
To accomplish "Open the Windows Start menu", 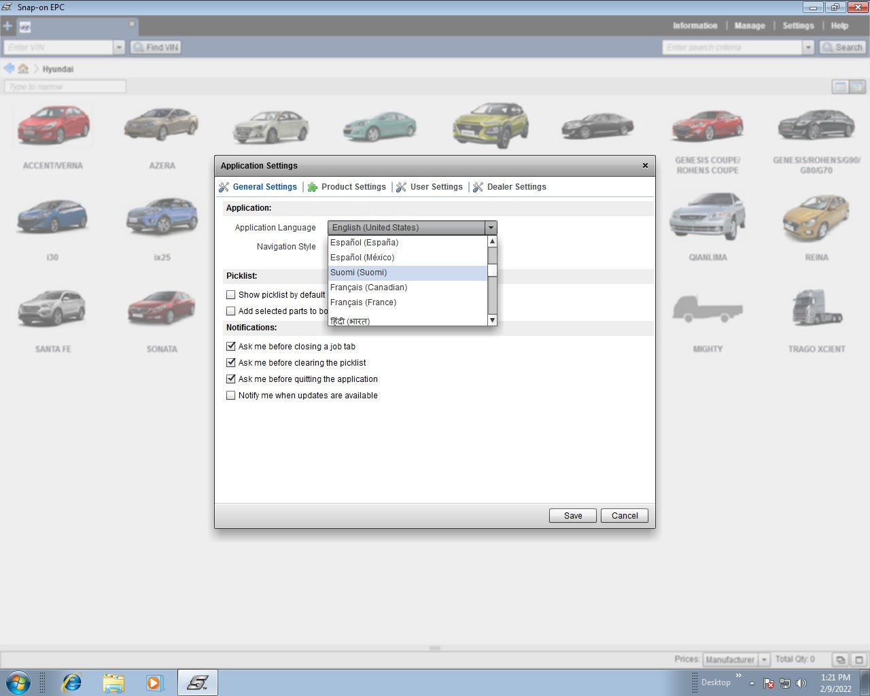I will coord(18,682).
